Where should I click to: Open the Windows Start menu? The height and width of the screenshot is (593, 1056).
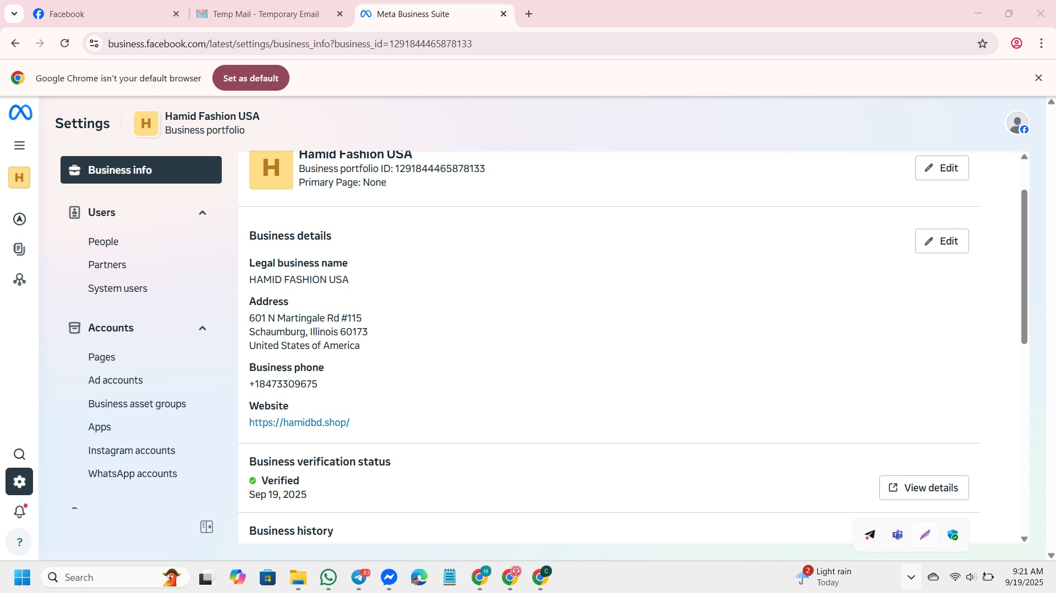pyautogui.click(x=22, y=578)
